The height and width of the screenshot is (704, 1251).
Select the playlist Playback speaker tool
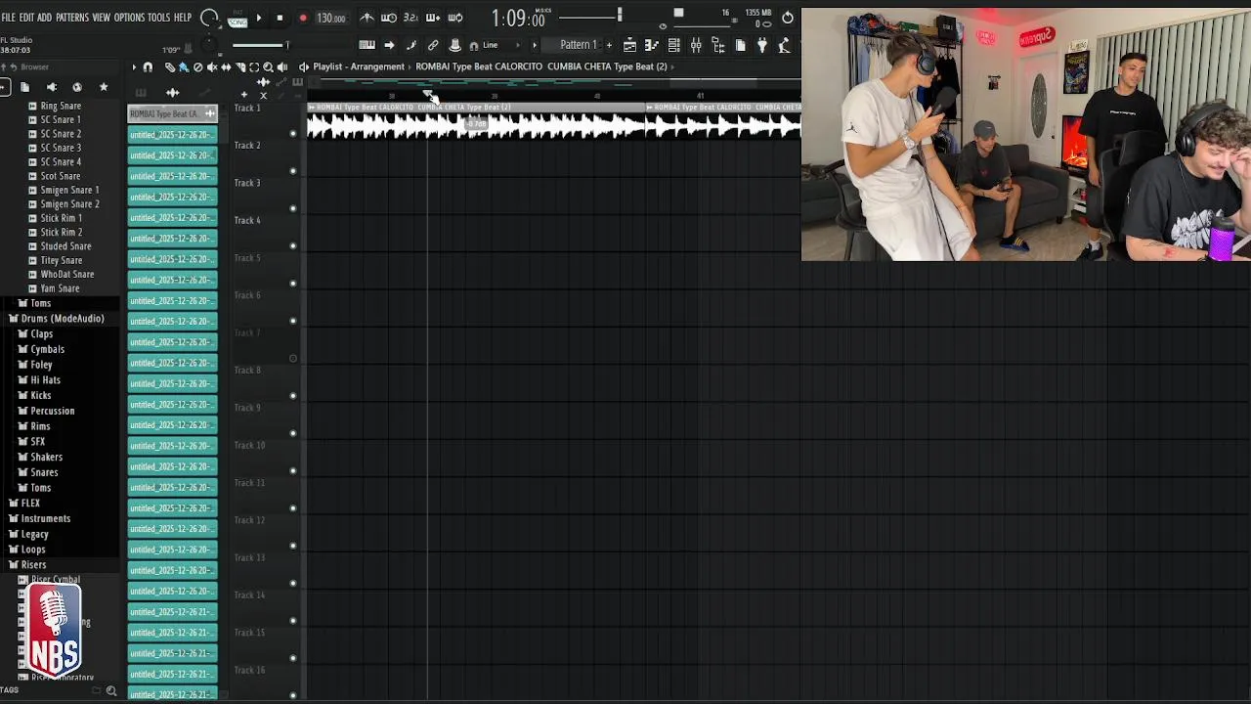[281, 66]
